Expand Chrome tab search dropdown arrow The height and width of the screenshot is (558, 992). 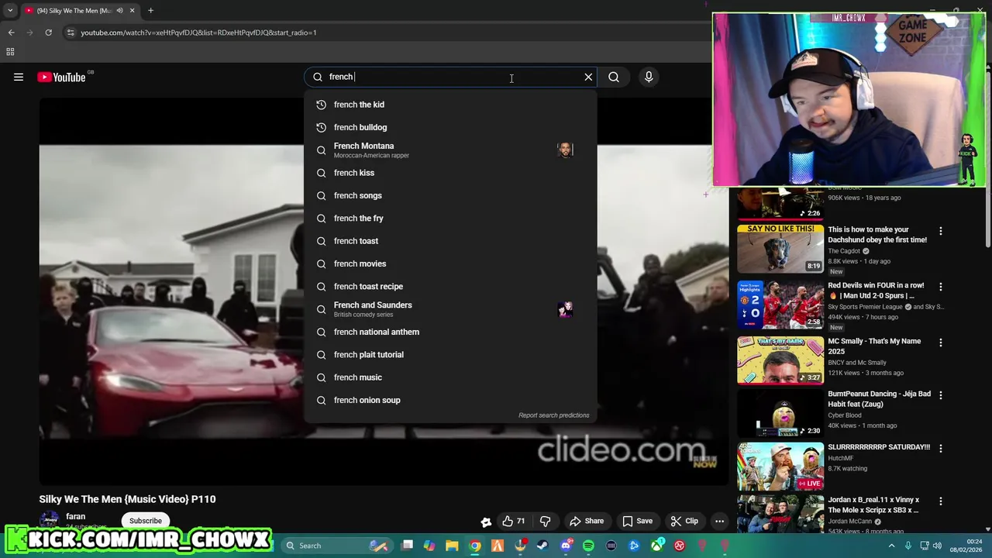point(10,11)
